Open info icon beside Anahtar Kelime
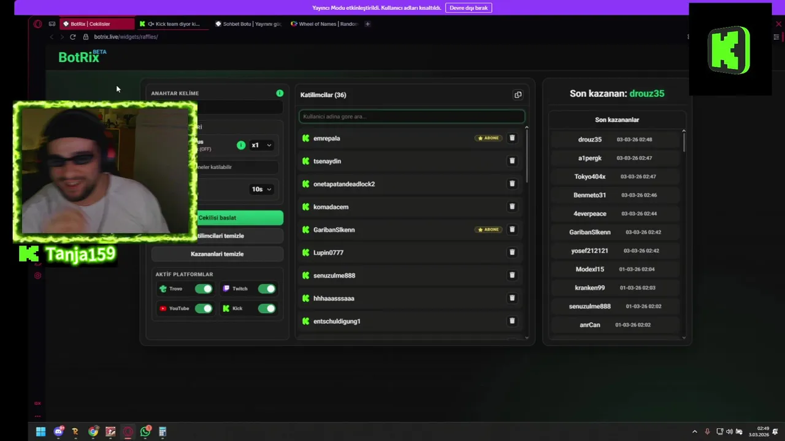The width and height of the screenshot is (785, 441). (280, 93)
